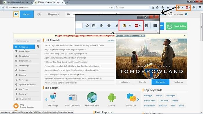The image size is (203, 114).
Task: Select the Hot Feature tab
Action: pyautogui.click(x=125, y=82)
